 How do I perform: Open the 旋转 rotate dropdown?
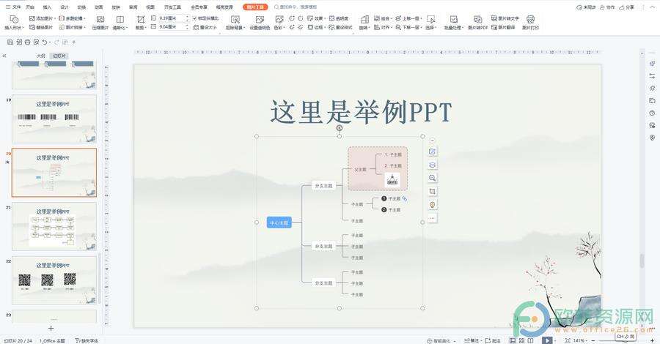(x=364, y=23)
